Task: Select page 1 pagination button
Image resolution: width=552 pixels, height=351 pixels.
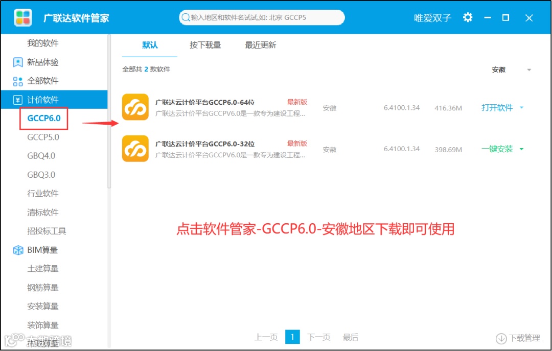Action: (x=292, y=337)
